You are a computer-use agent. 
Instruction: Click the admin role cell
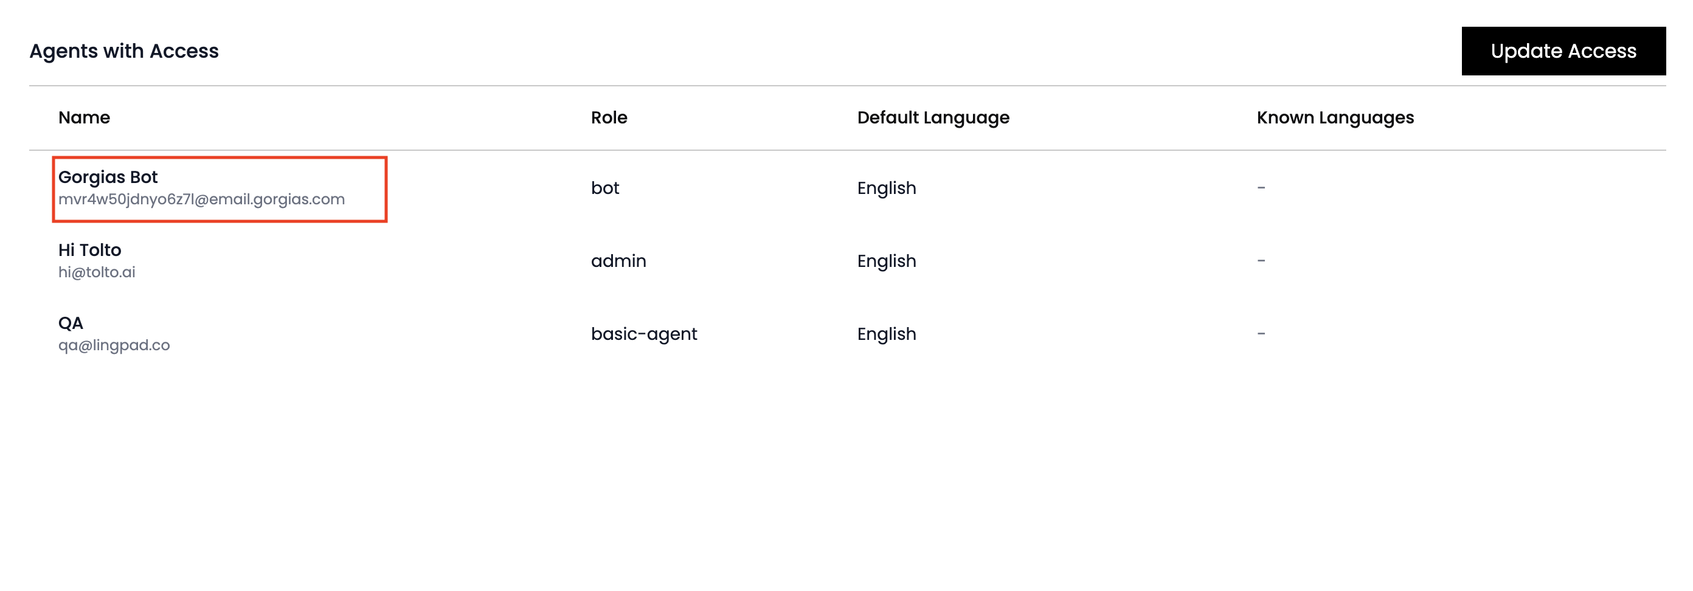pos(618,261)
